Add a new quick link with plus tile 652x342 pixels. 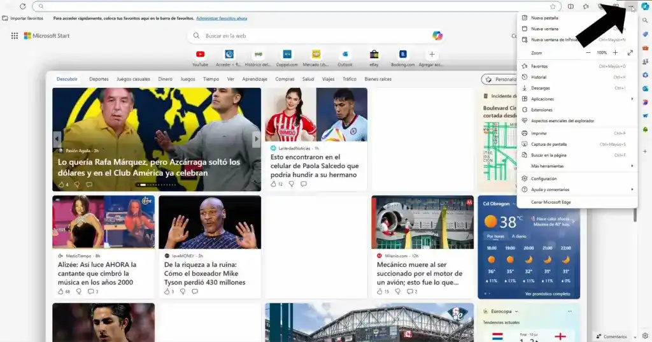(x=432, y=58)
